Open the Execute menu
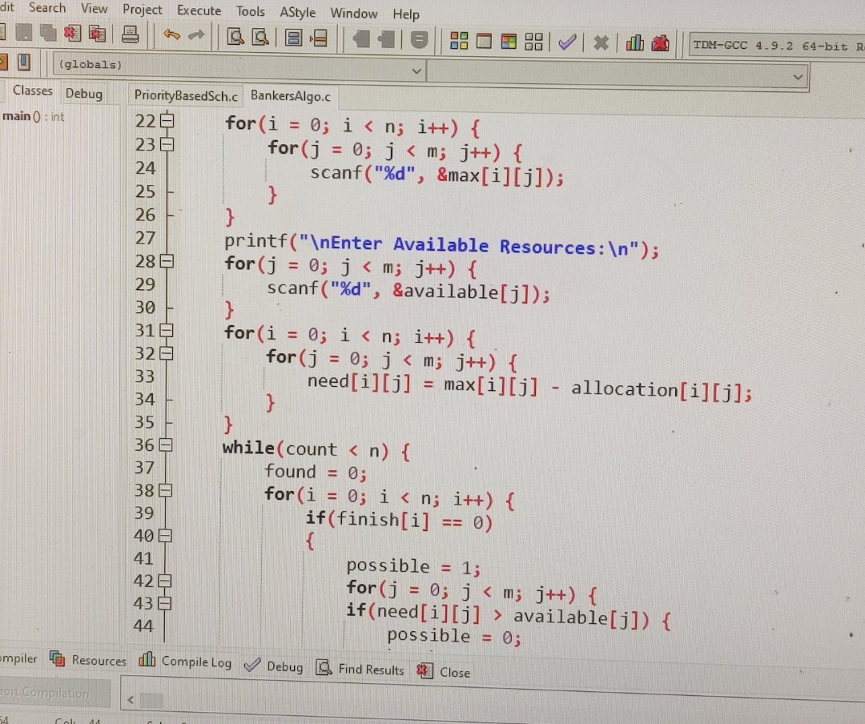This screenshot has width=865, height=724. (x=199, y=10)
